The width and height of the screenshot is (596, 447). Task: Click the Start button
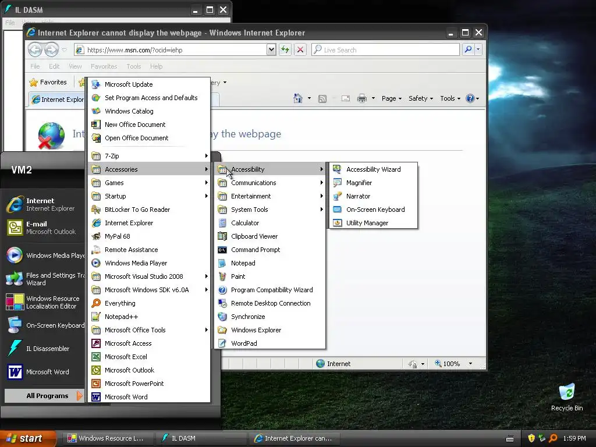(27, 438)
